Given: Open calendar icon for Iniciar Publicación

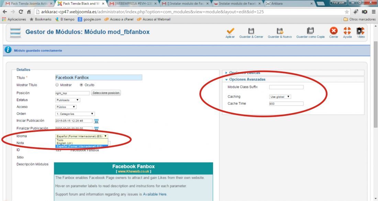Looking at the screenshot, I should (x=96, y=121).
